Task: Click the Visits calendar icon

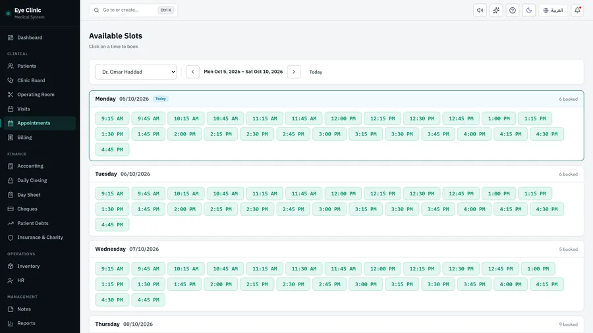Action: point(11,109)
